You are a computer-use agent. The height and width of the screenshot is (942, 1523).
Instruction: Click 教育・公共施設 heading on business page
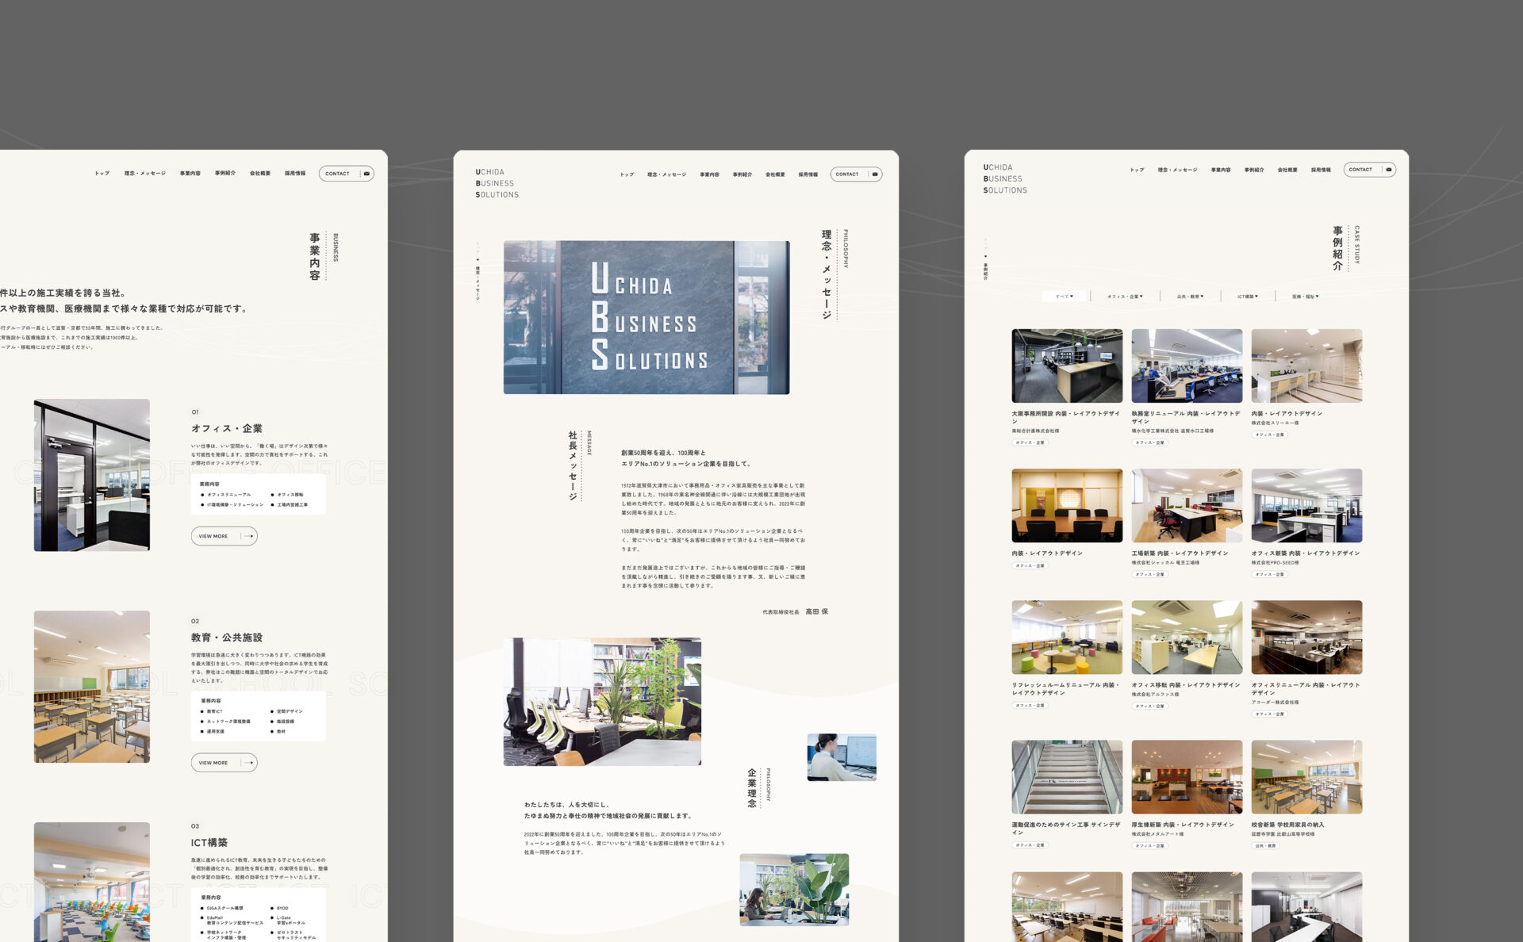pyautogui.click(x=227, y=638)
